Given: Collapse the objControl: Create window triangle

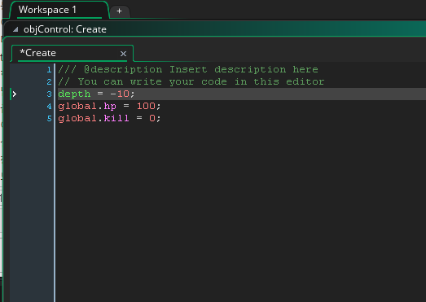Looking at the screenshot, I should 15,29.
